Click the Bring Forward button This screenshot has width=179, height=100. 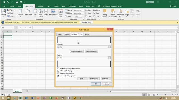click(x=105, y=13)
